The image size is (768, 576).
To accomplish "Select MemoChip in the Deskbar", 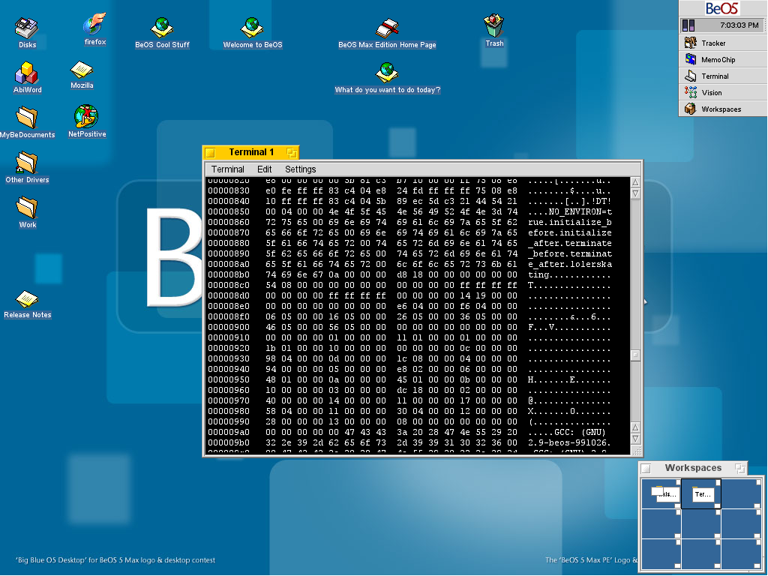I will (718, 60).
